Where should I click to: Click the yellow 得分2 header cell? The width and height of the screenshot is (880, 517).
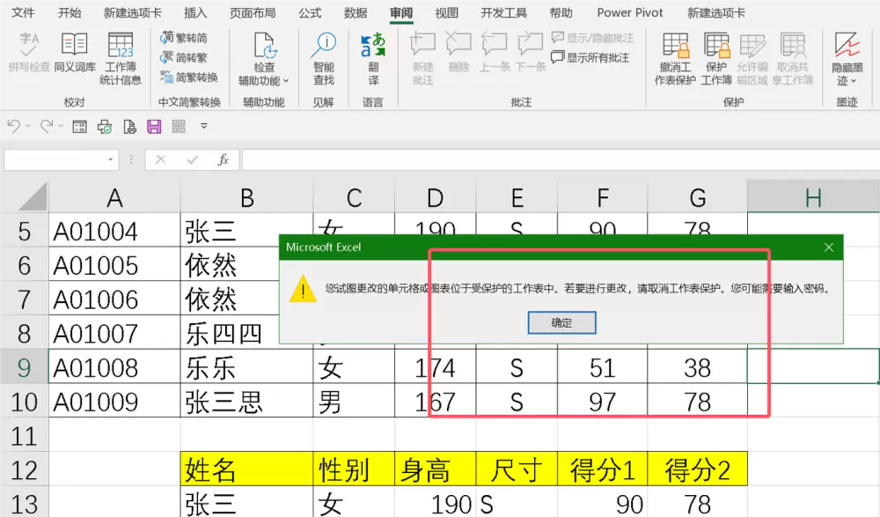(698, 469)
